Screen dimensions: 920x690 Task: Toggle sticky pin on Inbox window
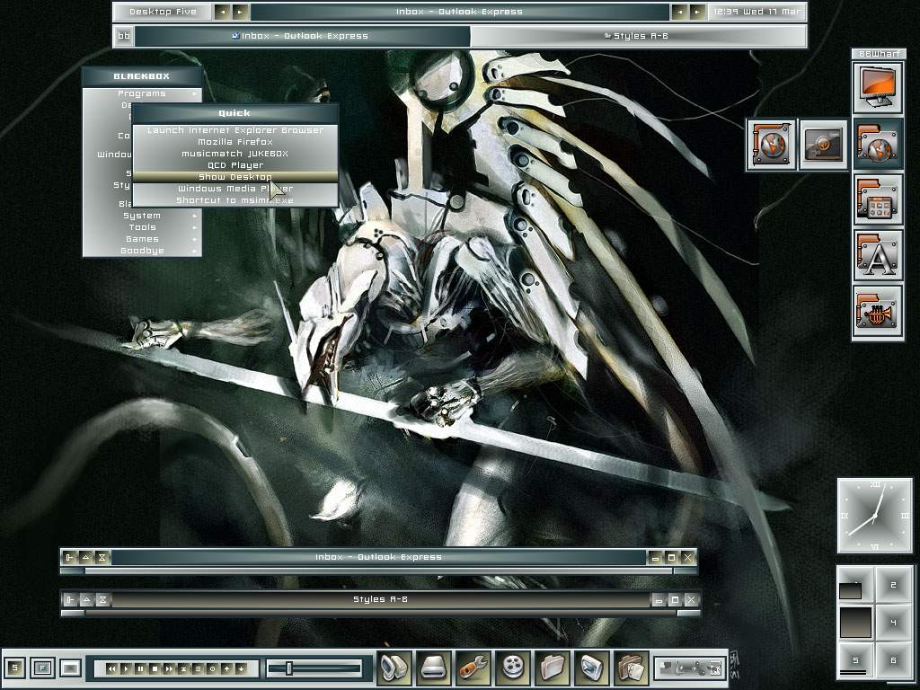click(x=69, y=557)
